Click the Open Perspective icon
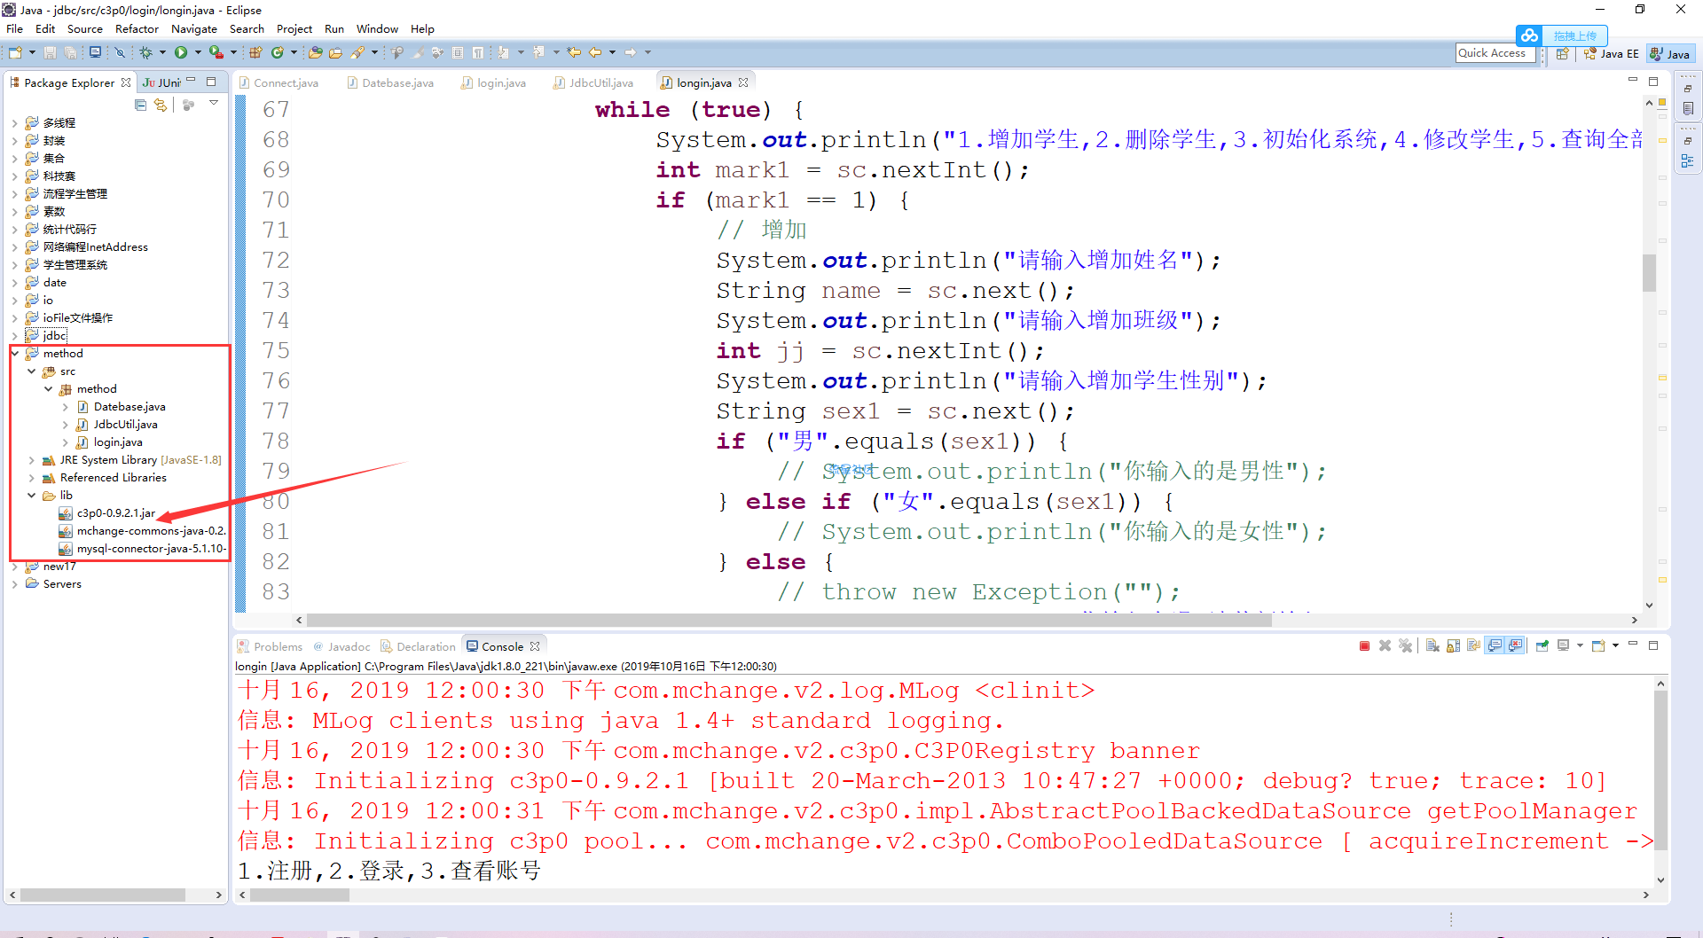 1563,54
